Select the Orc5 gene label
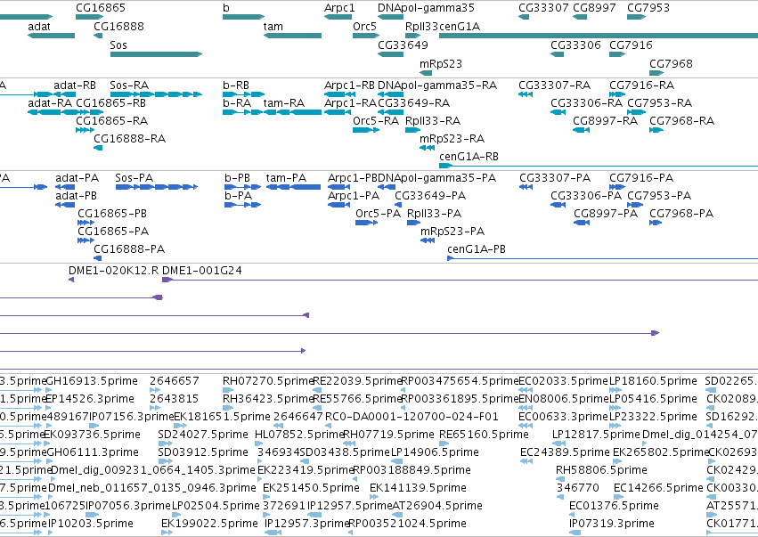 point(364,27)
